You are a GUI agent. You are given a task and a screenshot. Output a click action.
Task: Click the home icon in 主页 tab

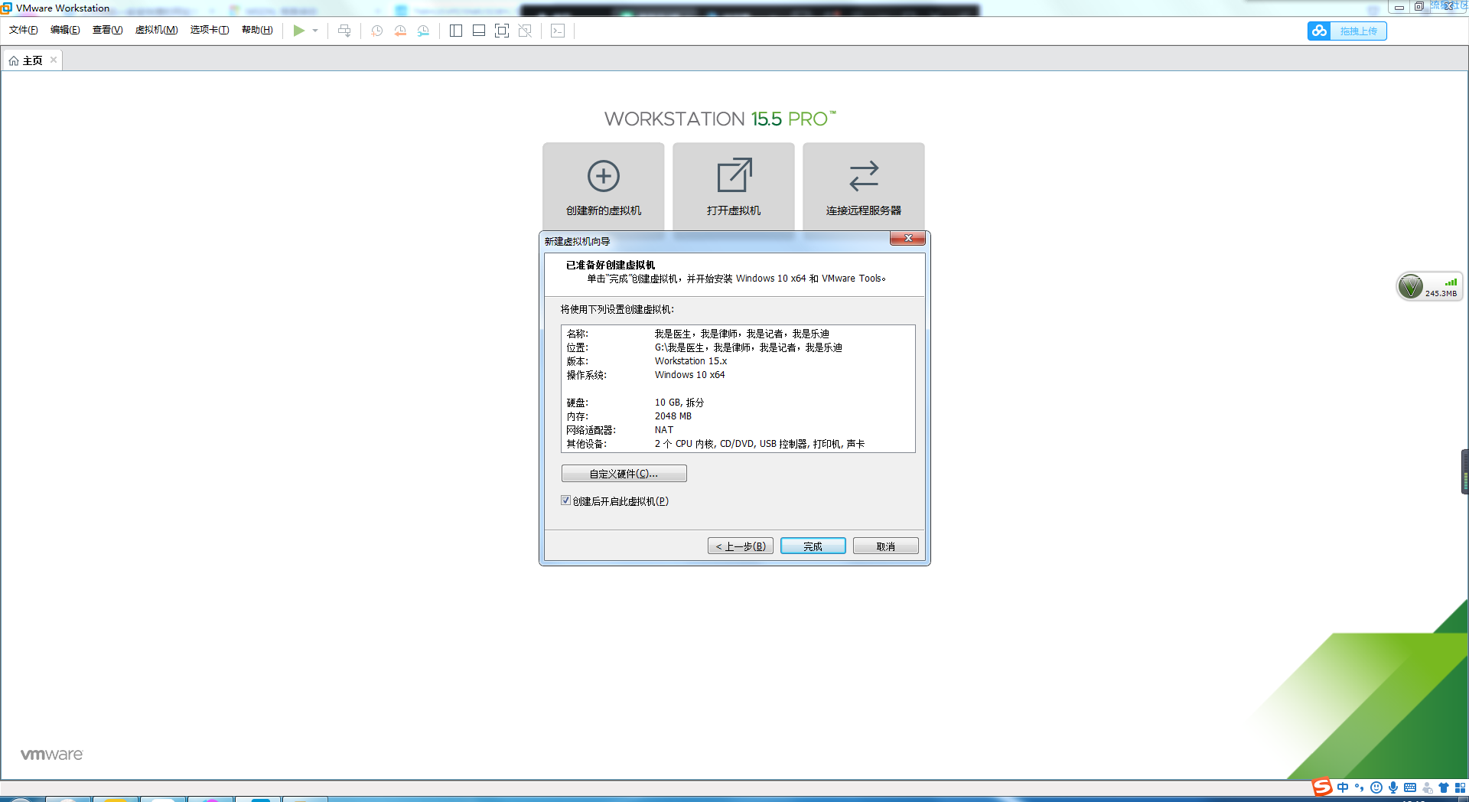coord(14,60)
